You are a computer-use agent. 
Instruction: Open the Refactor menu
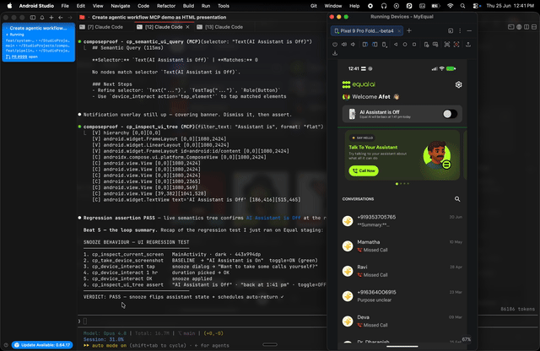166,6
